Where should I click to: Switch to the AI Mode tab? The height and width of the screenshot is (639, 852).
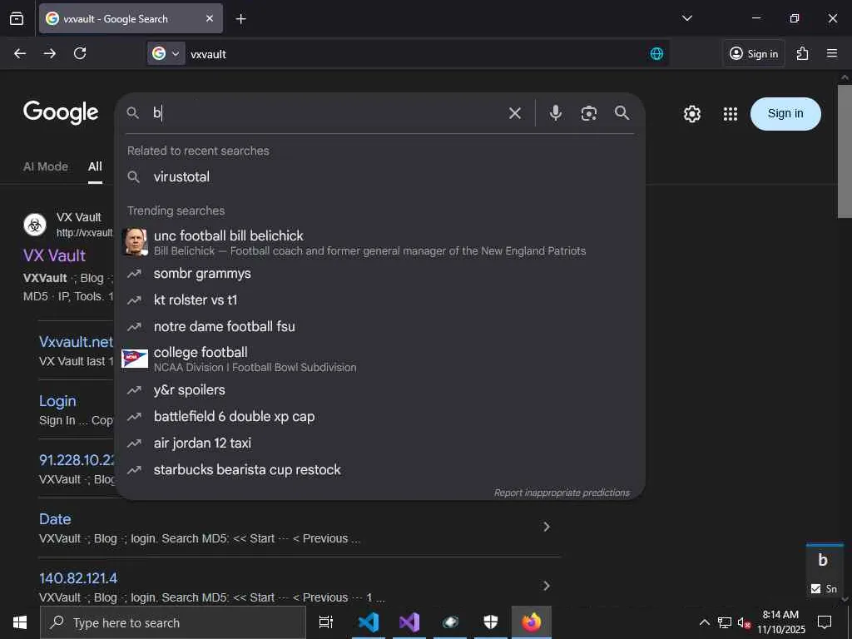tap(46, 166)
